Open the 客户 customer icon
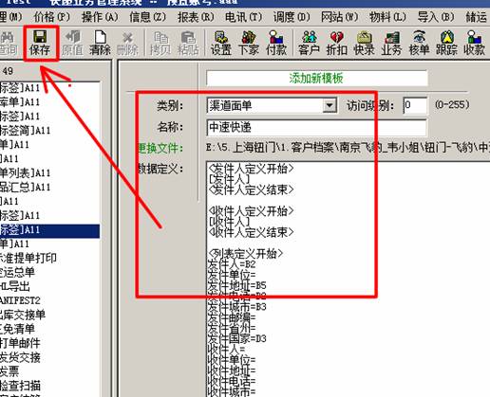This screenshot has height=397, width=490. click(309, 44)
